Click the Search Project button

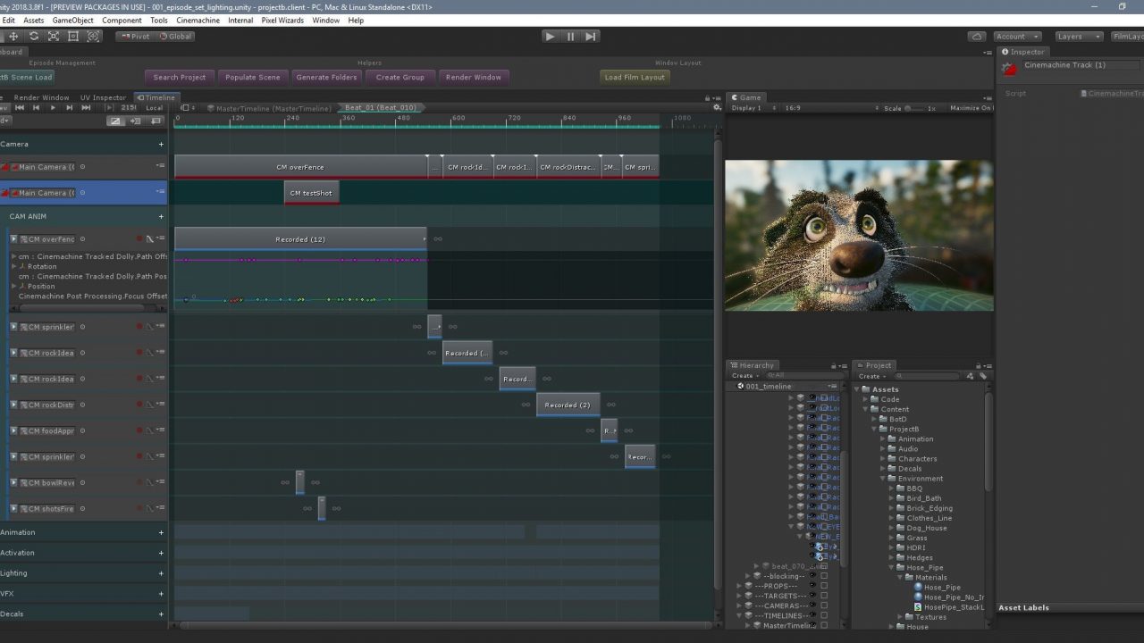180,77
